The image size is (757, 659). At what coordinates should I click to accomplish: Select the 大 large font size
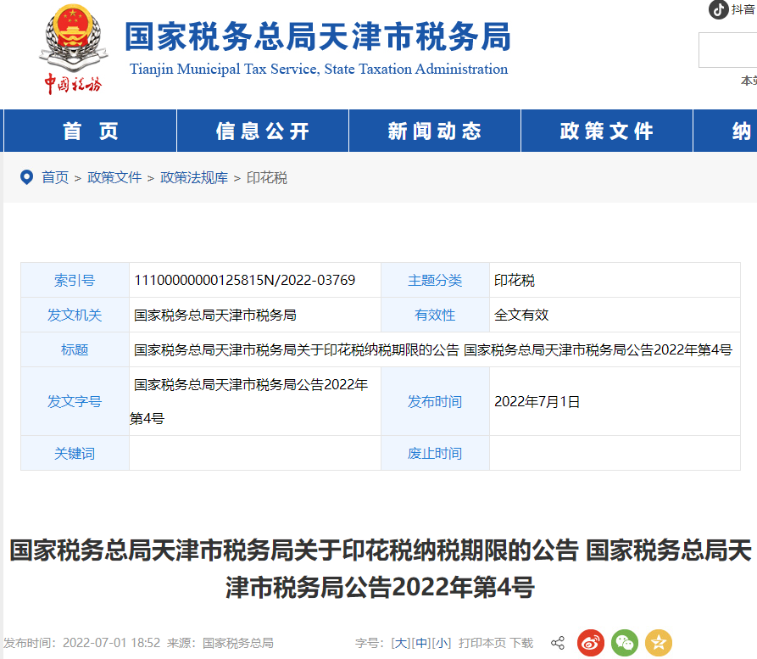pyautogui.click(x=399, y=642)
